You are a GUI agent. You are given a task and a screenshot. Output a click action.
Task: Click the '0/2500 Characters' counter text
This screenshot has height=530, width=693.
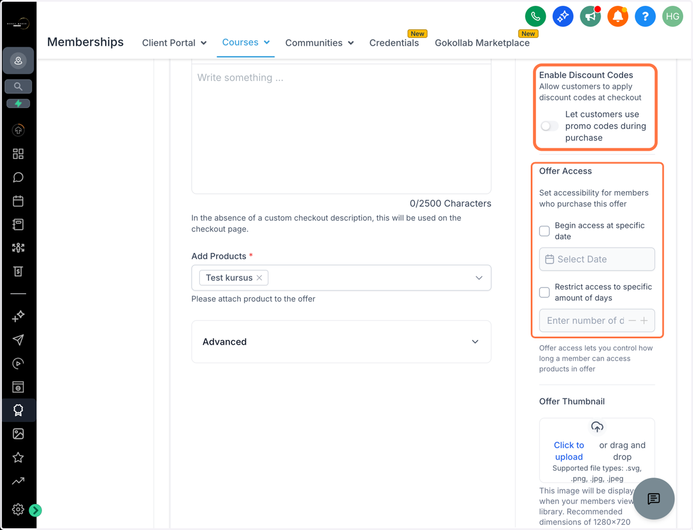450,203
